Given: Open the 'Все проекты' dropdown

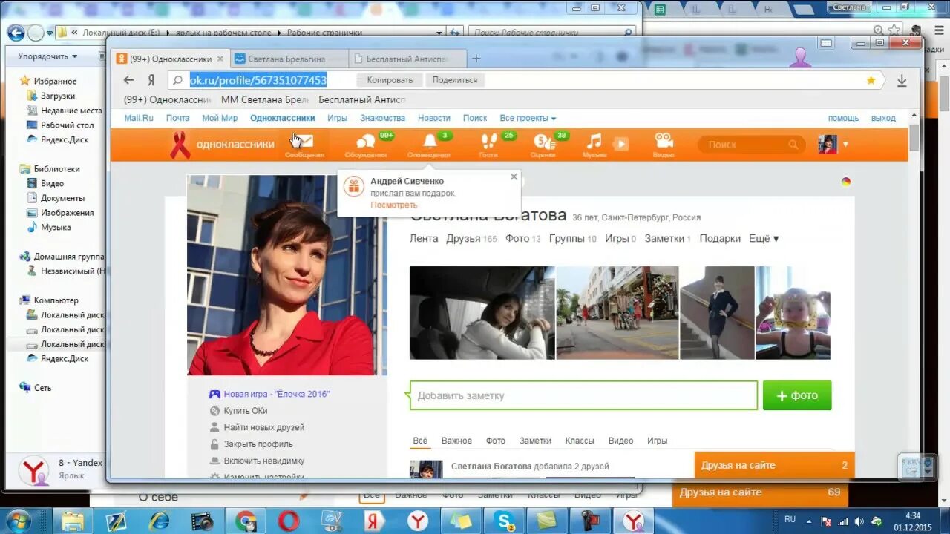Looking at the screenshot, I should [524, 117].
